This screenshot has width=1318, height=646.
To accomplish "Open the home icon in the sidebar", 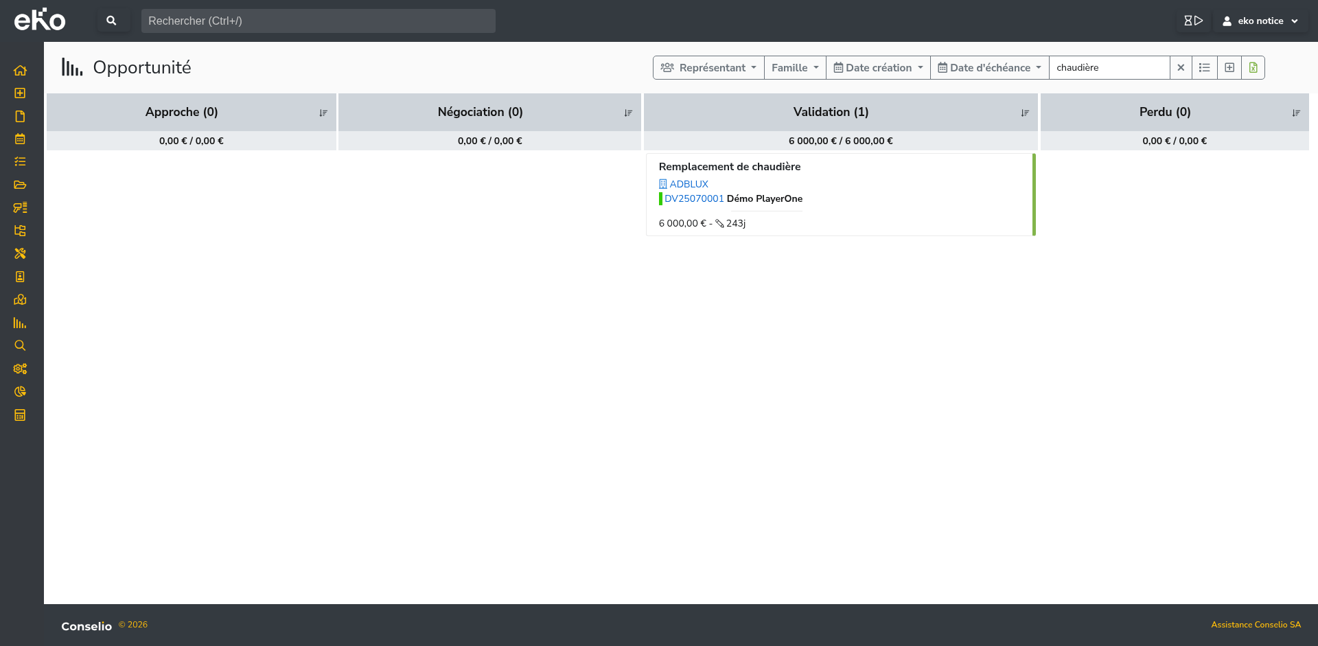I will [20, 70].
